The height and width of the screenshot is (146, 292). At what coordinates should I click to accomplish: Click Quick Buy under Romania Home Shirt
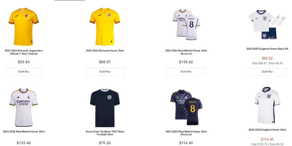pos(105,72)
